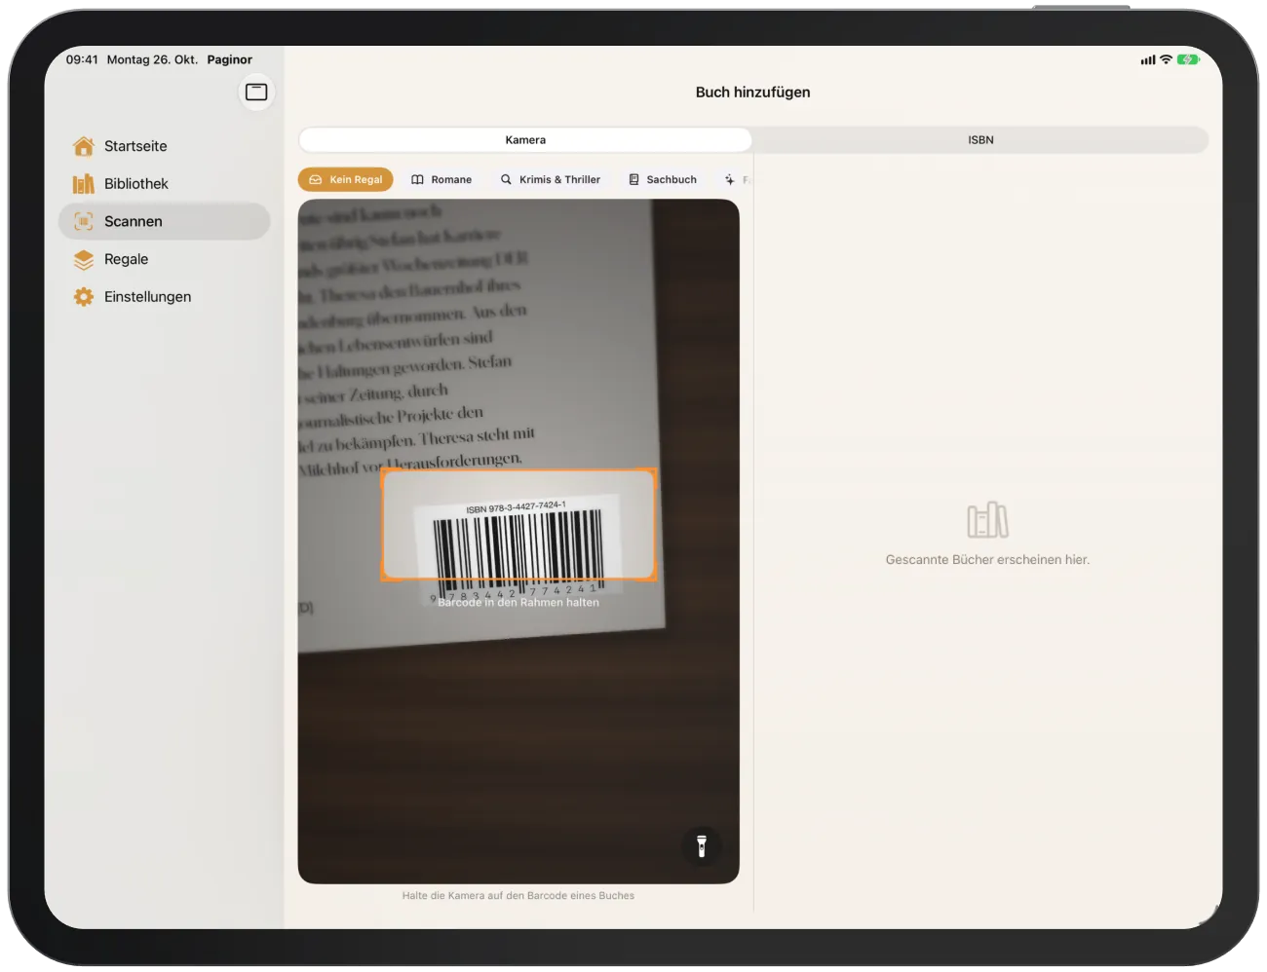Click the Montag 26. Okt. date text
Screen dimensions: 1267x972
click(152, 59)
